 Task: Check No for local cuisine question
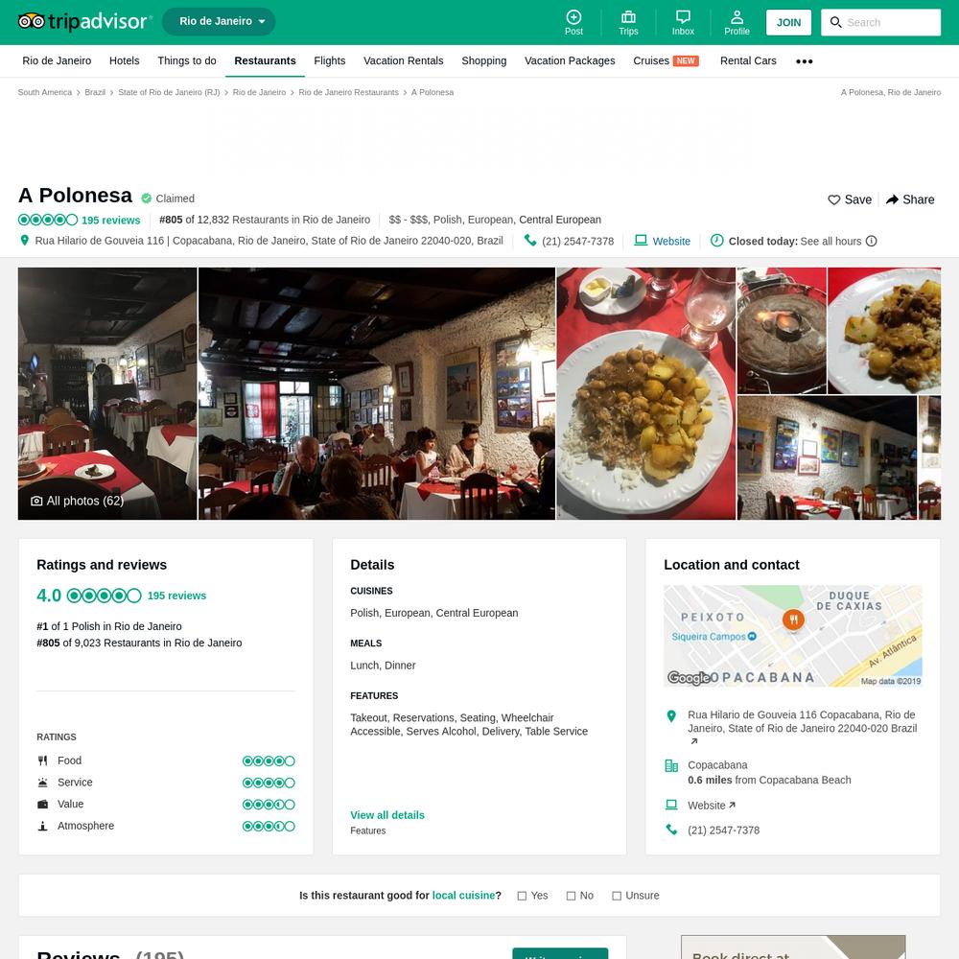pyautogui.click(x=571, y=896)
